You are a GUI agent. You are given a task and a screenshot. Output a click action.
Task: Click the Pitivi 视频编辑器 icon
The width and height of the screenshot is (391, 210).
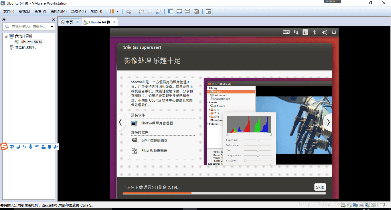click(x=134, y=150)
